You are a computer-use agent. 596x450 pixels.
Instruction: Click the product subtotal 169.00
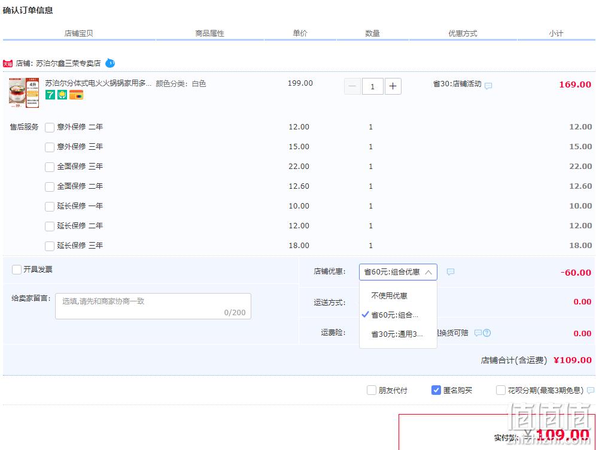click(x=575, y=84)
